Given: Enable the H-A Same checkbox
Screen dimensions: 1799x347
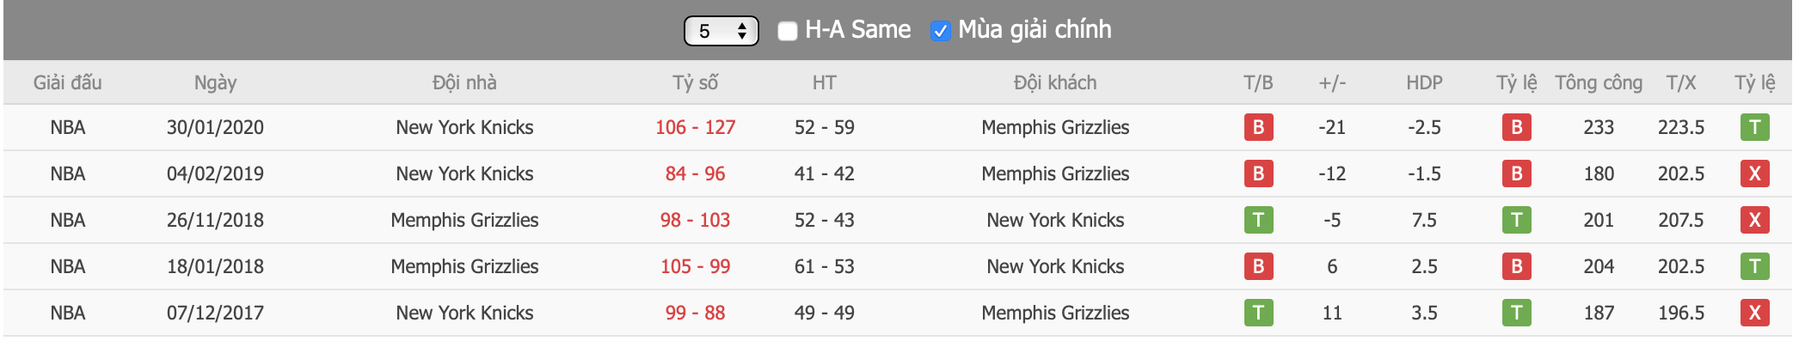Looking at the screenshot, I should (787, 31).
